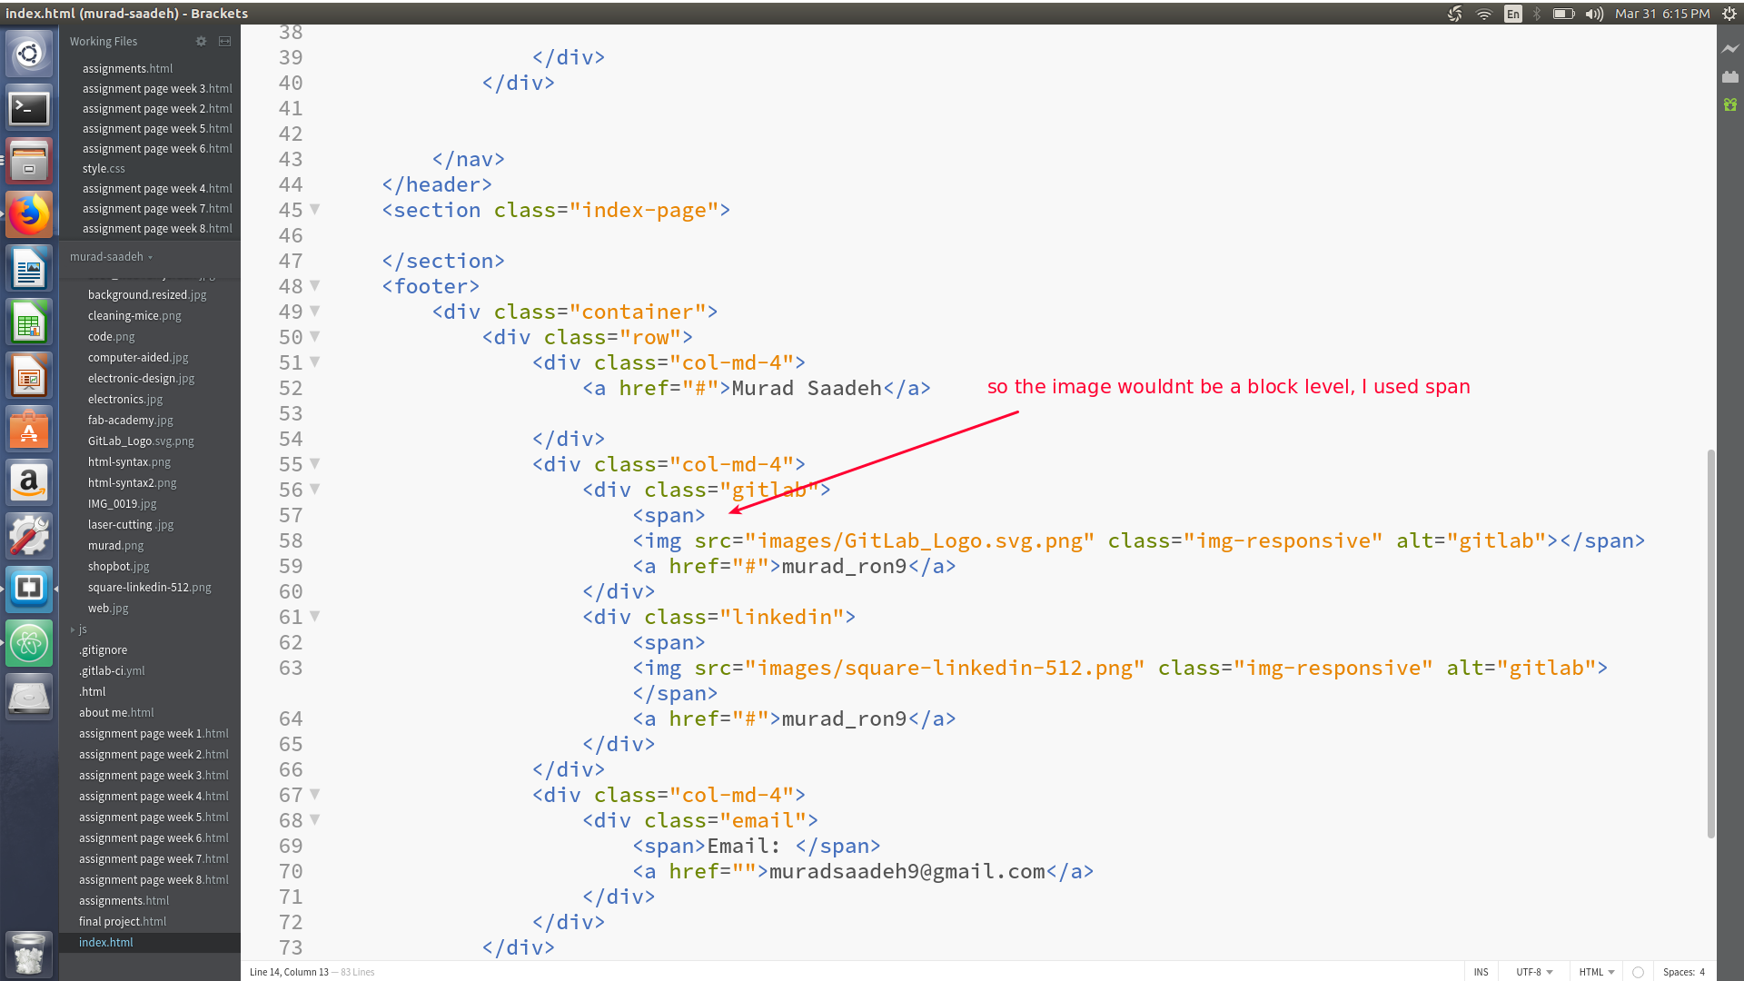Open the Trash in the dock
The width and height of the screenshot is (1744, 981).
point(29,955)
